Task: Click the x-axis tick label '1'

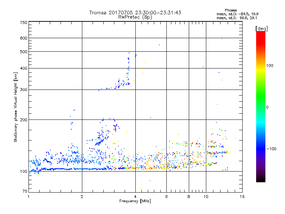Action: 28,197
